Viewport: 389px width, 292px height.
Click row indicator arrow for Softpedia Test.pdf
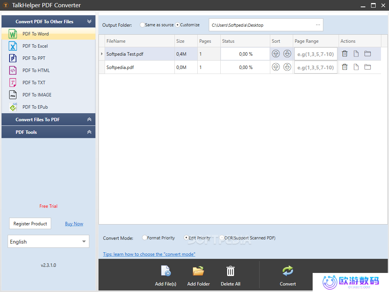pos(102,54)
